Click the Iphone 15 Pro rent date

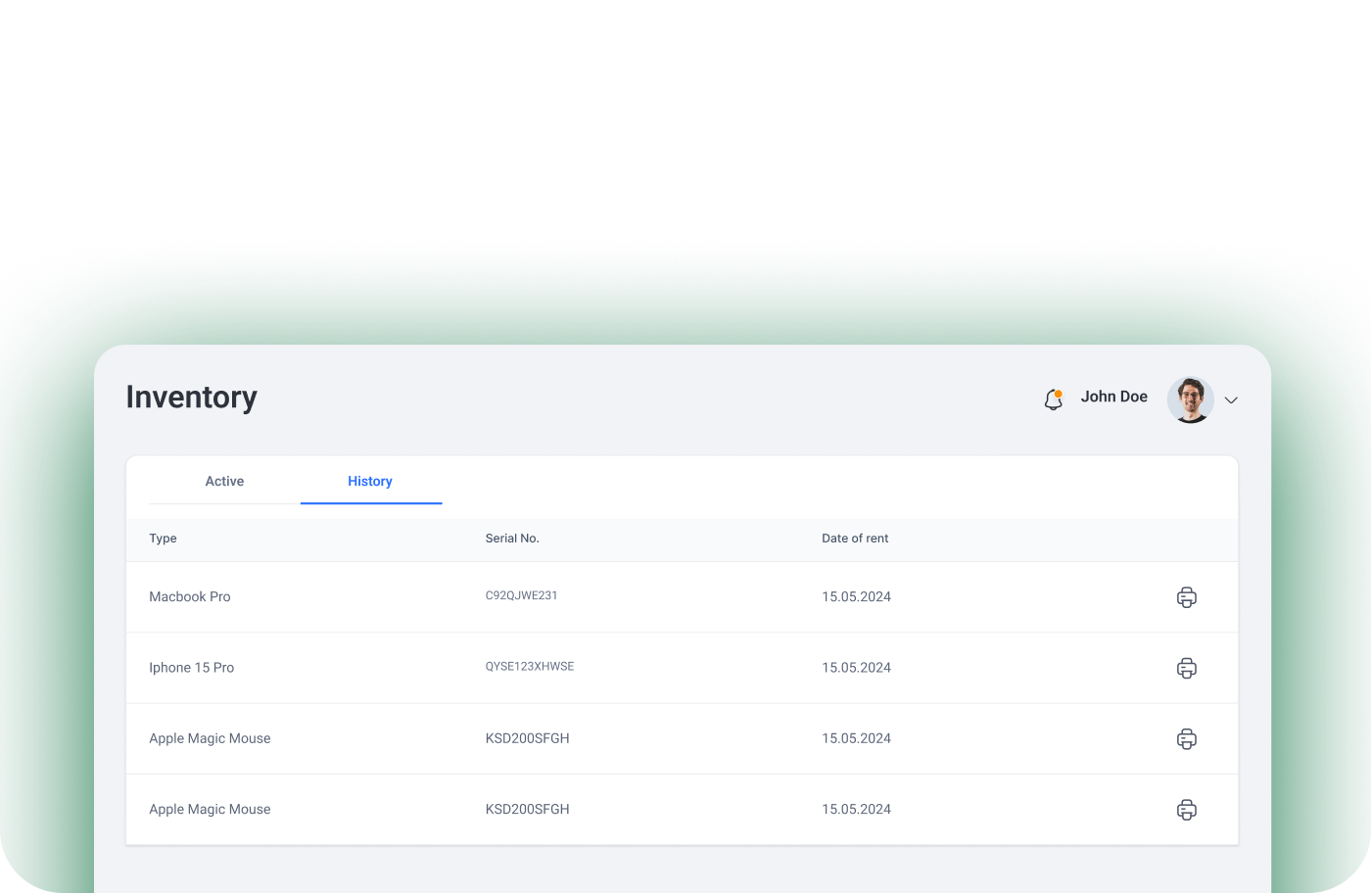(x=857, y=668)
